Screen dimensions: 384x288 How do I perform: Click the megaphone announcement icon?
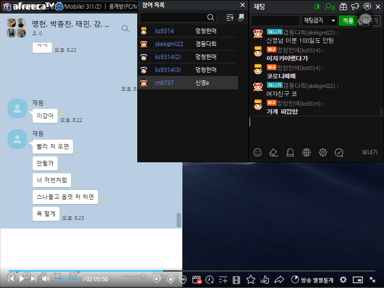tap(355, 7)
